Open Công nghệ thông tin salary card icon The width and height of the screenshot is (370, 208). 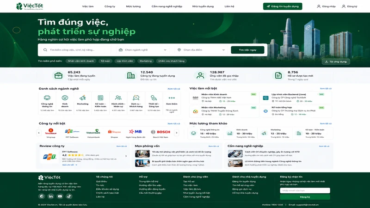(x=193, y=133)
